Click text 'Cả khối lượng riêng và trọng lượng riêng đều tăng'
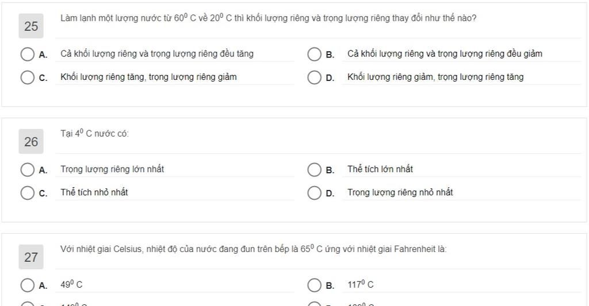The width and height of the screenshot is (589, 306). pos(157,54)
